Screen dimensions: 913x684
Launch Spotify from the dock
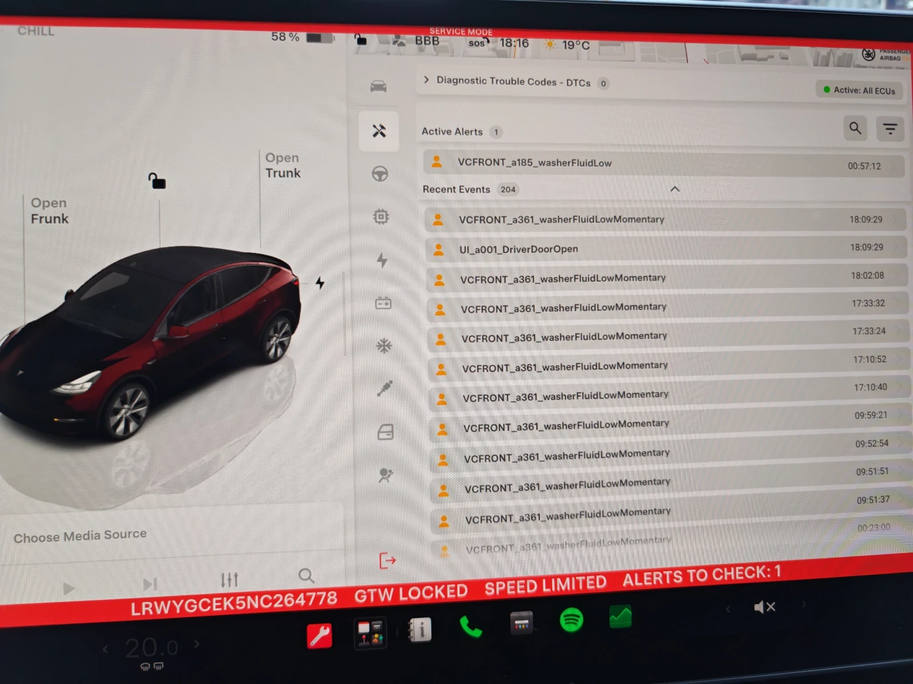(x=571, y=620)
